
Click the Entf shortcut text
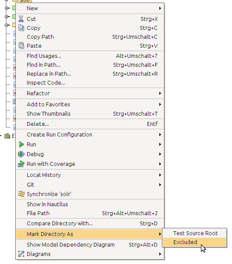pos(152,124)
